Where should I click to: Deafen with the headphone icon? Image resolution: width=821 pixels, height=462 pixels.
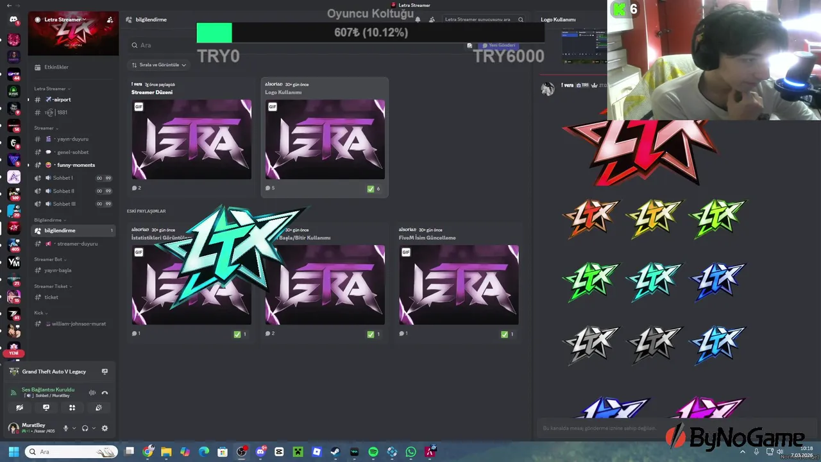click(x=85, y=429)
